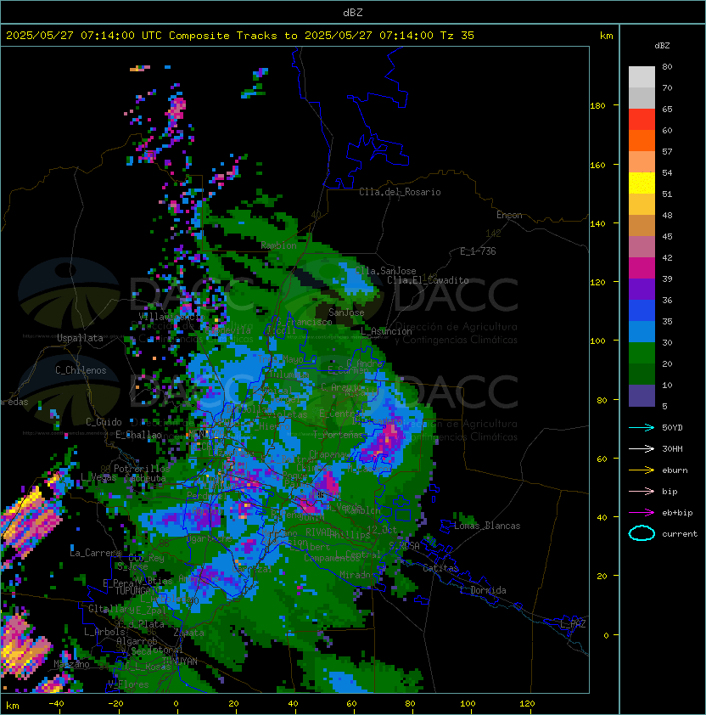Screen dimensions: 706x715
Task: Click the TUNUYAN place label
Action: [x=180, y=662]
